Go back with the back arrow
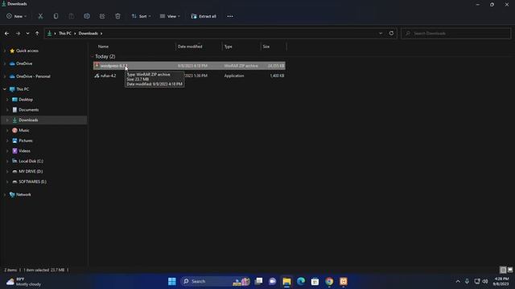The image size is (515, 289). coord(7,34)
